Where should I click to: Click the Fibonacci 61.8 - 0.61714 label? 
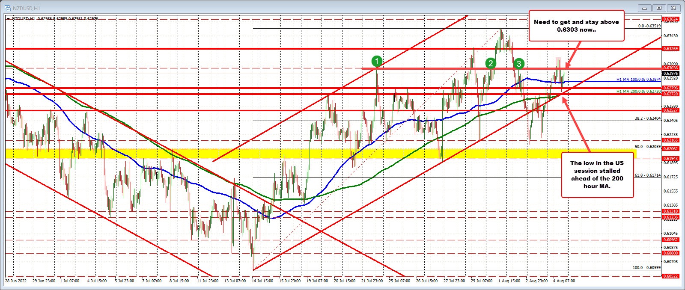648,175
